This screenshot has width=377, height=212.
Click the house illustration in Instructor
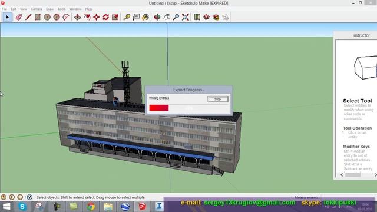[365, 67]
